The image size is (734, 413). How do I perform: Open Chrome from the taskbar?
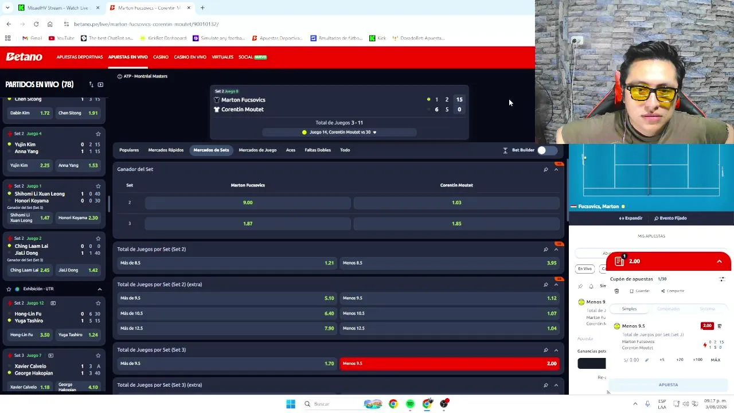pos(393,404)
